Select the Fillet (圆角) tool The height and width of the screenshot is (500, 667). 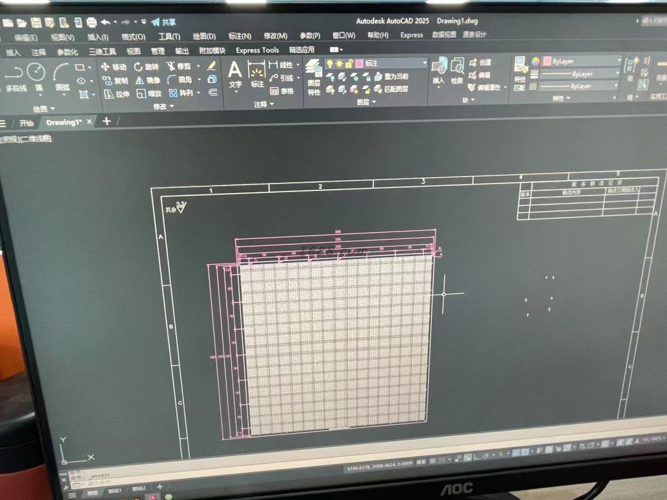(x=180, y=80)
